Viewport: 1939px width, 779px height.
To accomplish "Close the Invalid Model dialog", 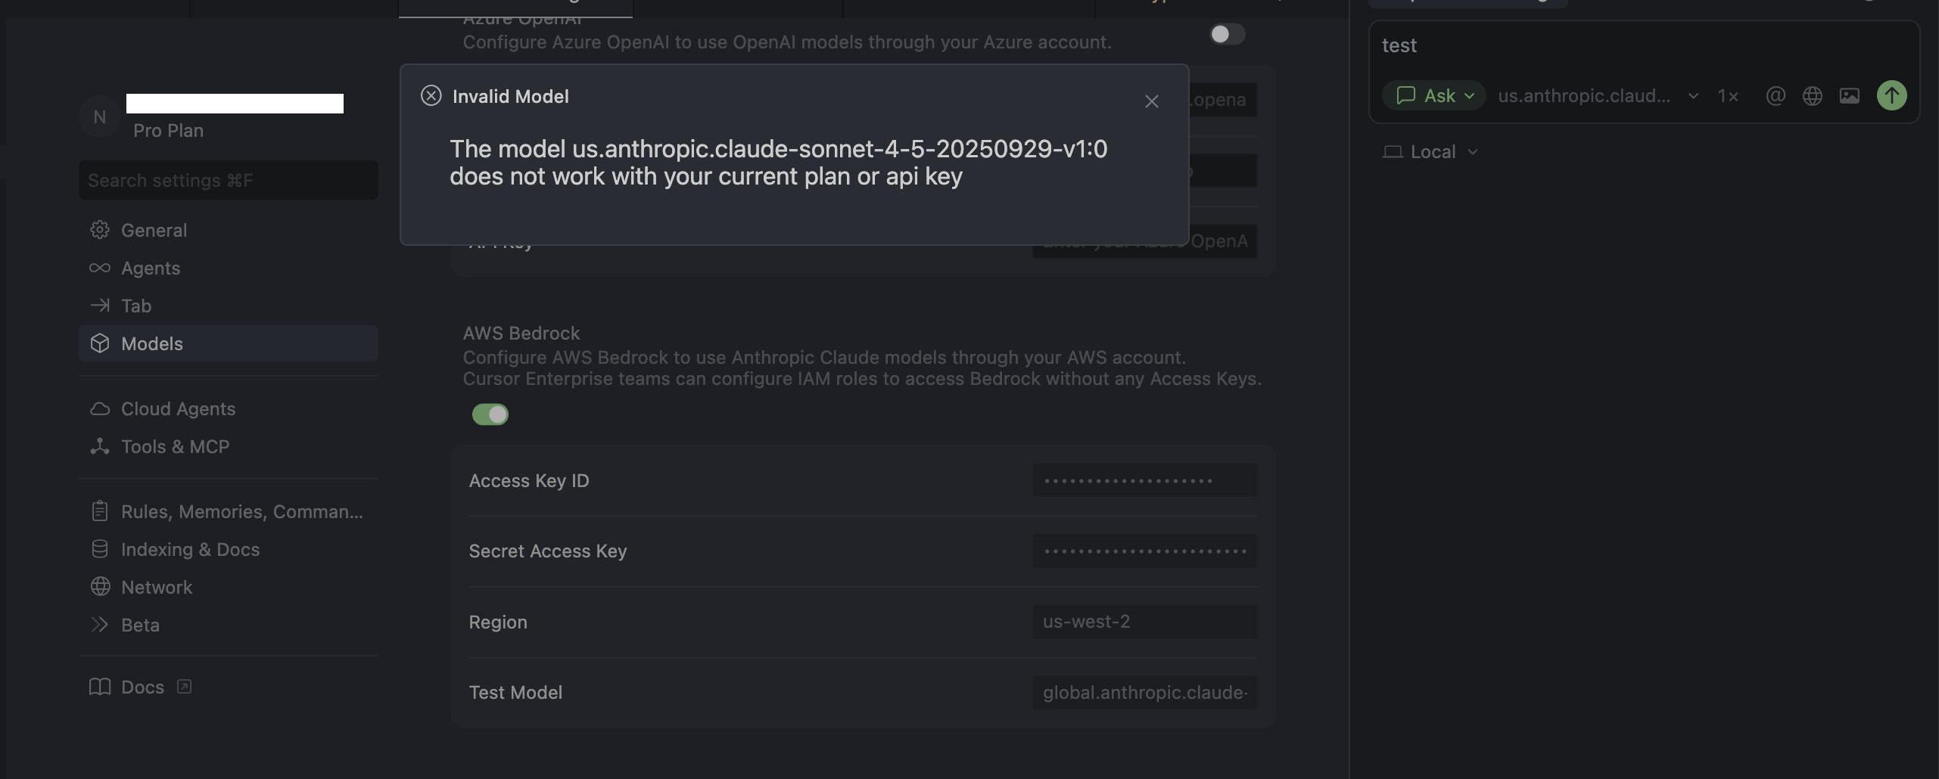I will pos(1151,101).
